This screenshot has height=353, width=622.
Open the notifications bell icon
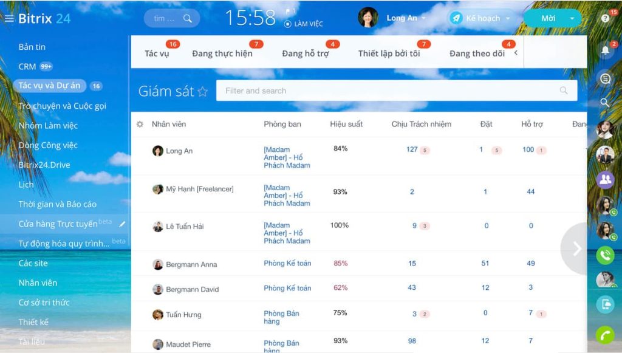[606, 50]
